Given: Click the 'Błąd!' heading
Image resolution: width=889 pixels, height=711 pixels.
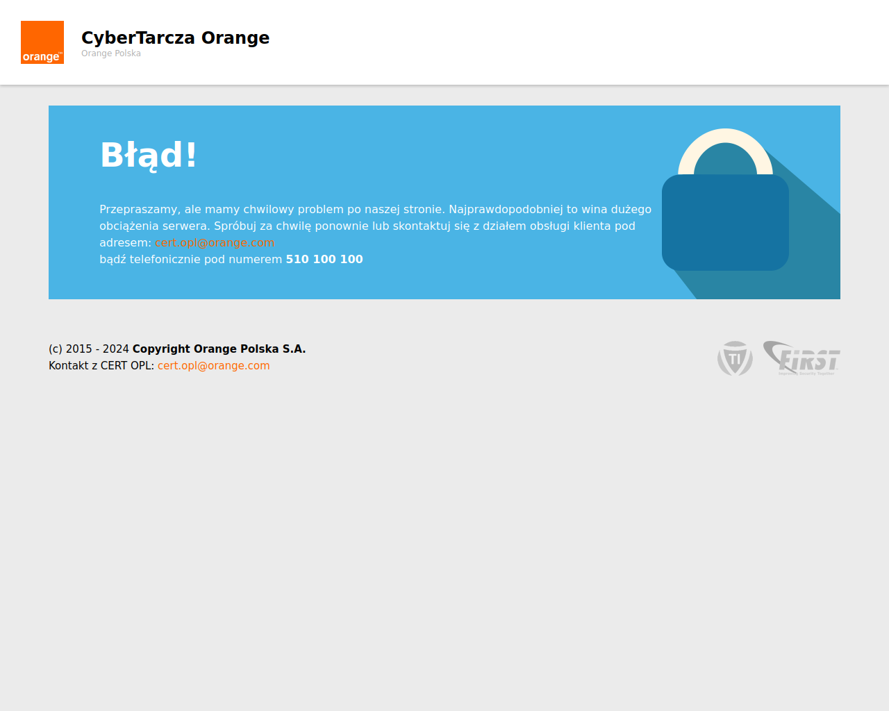Looking at the screenshot, I should (149, 155).
